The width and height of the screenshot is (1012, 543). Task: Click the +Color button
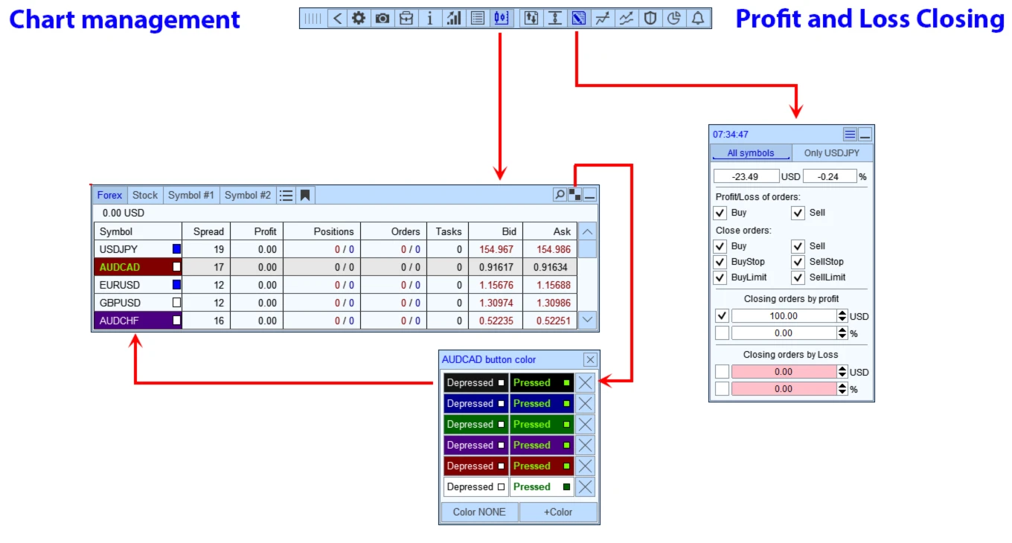pyautogui.click(x=558, y=512)
